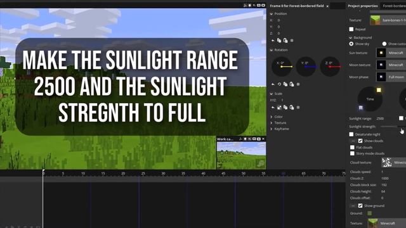Open the Moon texture dropdown
This screenshot has width=406, height=228.
point(391,65)
